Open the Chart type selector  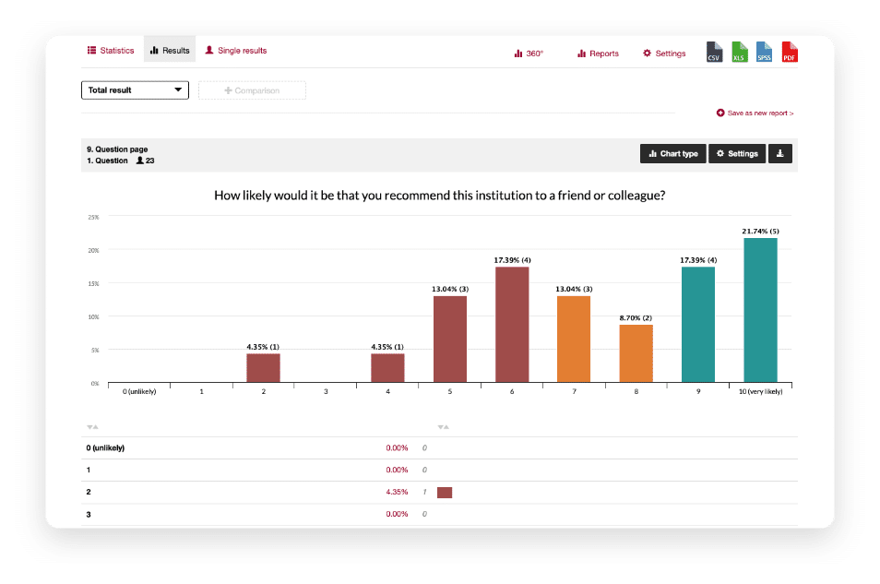[672, 153]
